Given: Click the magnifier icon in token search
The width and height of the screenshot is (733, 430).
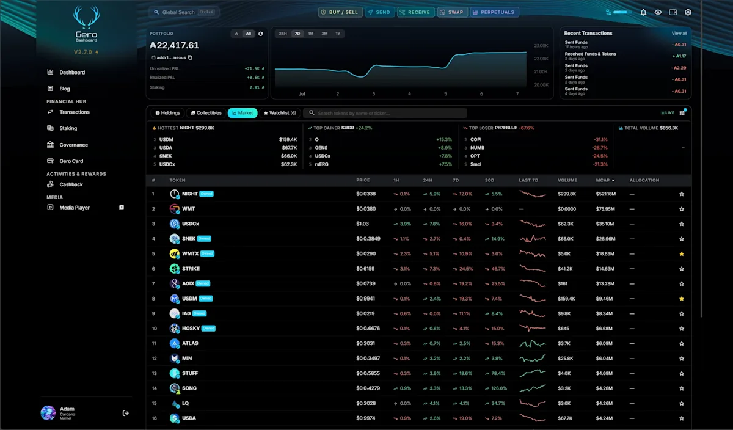Looking at the screenshot, I should [x=312, y=113].
